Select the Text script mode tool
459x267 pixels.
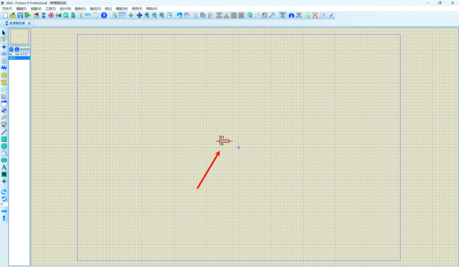pos(4,60)
